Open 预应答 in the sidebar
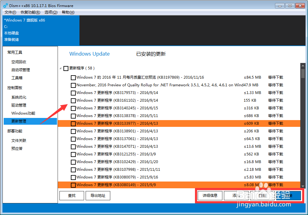This screenshot has width=308, height=215. coord(17,148)
